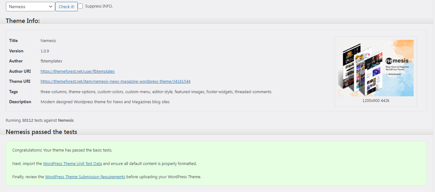Click the 'Version' field label
Viewport: 435px width, 192px height.
[16, 51]
